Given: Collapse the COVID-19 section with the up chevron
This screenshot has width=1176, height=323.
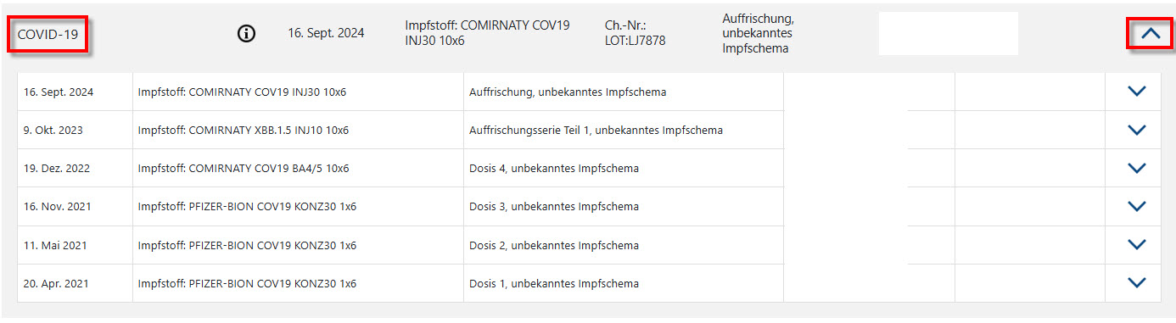Looking at the screenshot, I should click(x=1150, y=34).
